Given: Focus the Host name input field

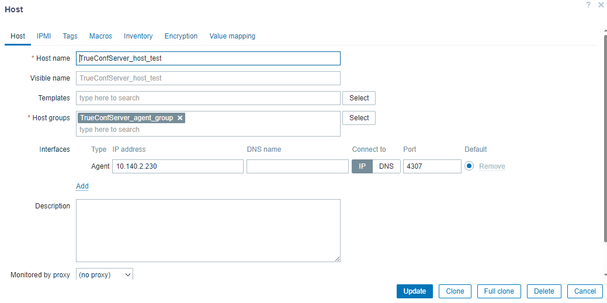Looking at the screenshot, I should (208, 58).
